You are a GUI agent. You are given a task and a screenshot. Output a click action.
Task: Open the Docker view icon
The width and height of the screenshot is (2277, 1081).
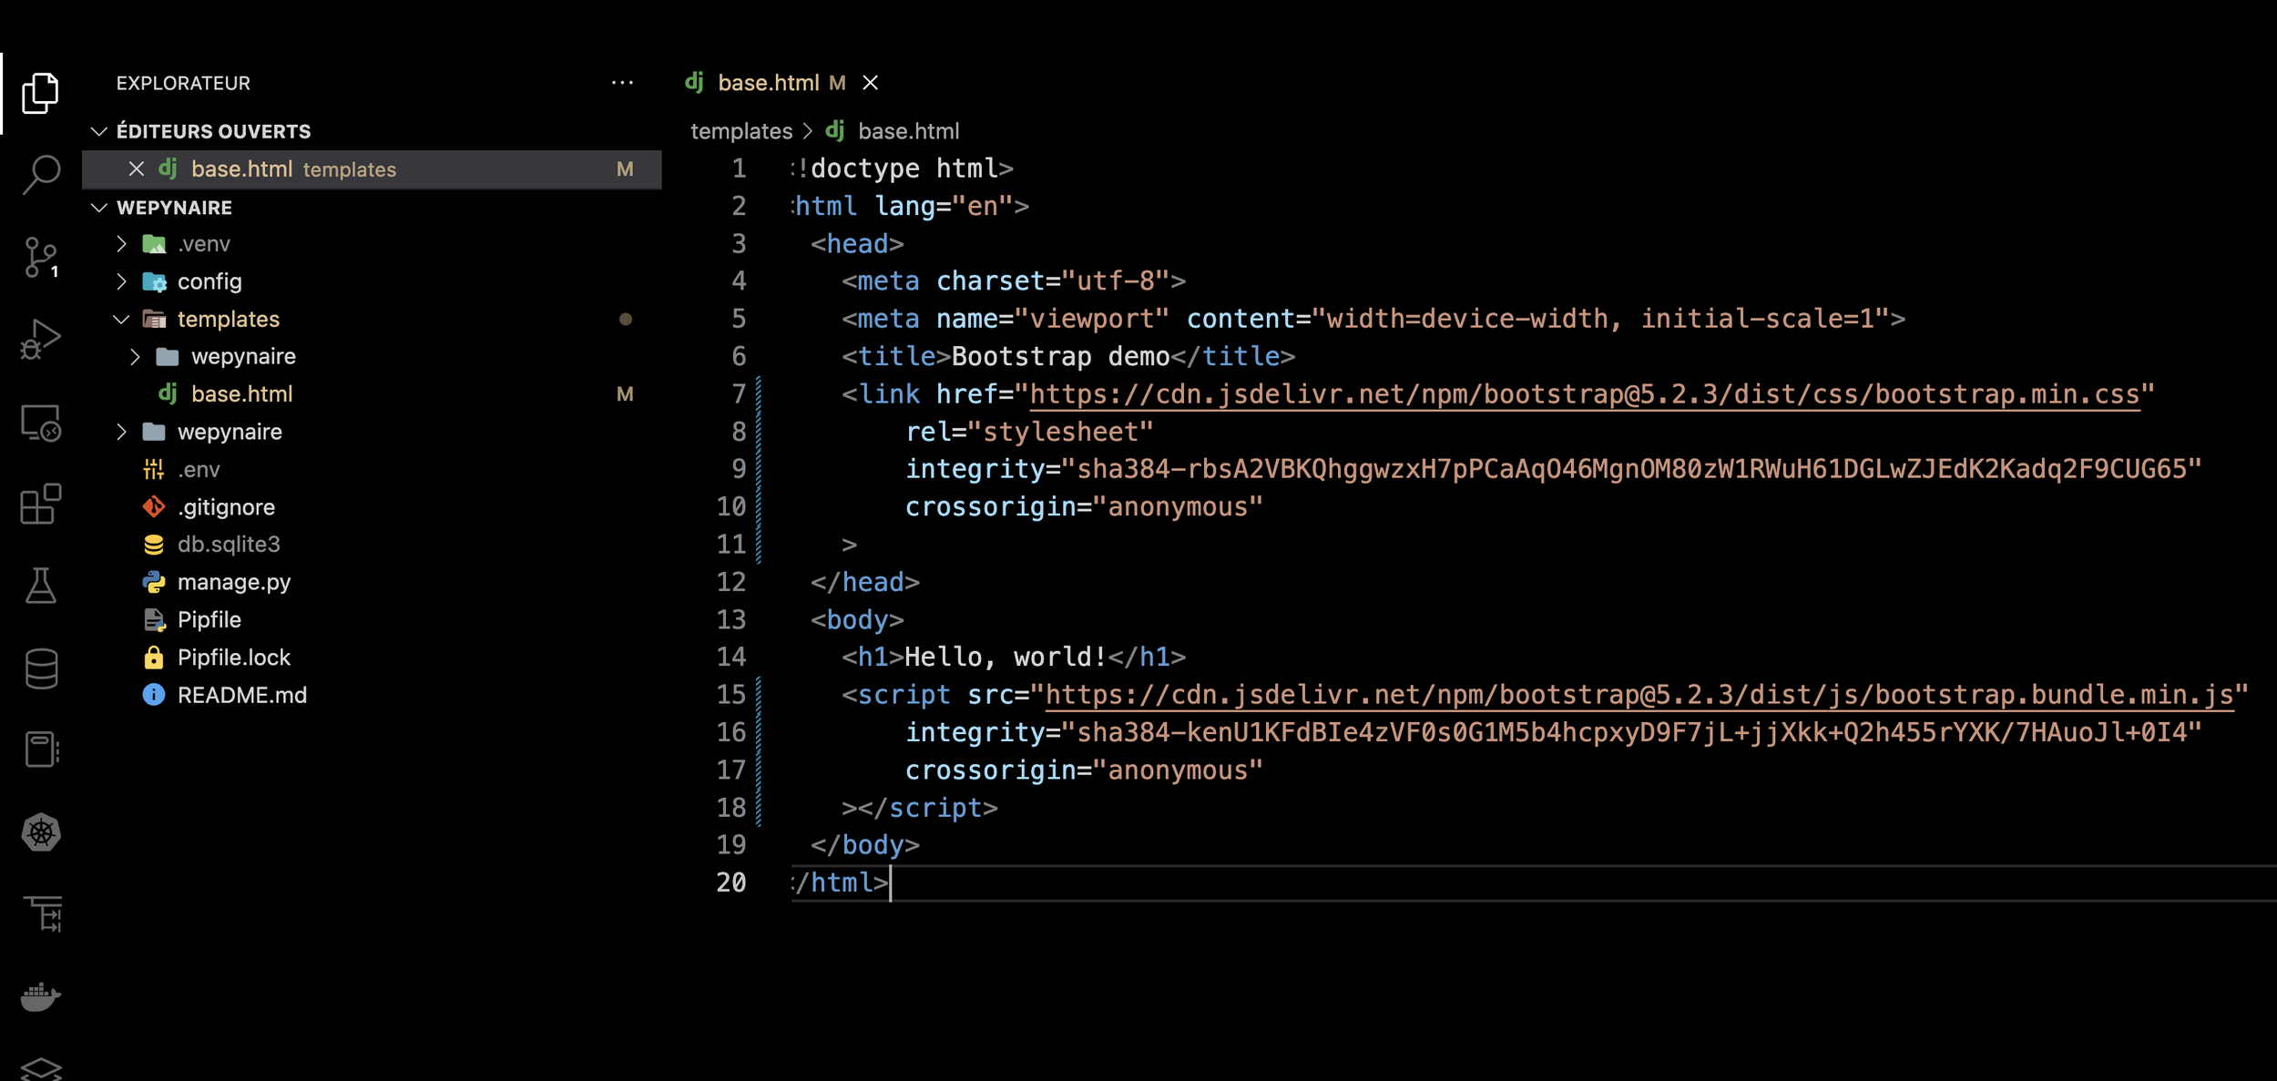pyautogui.click(x=41, y=996)
